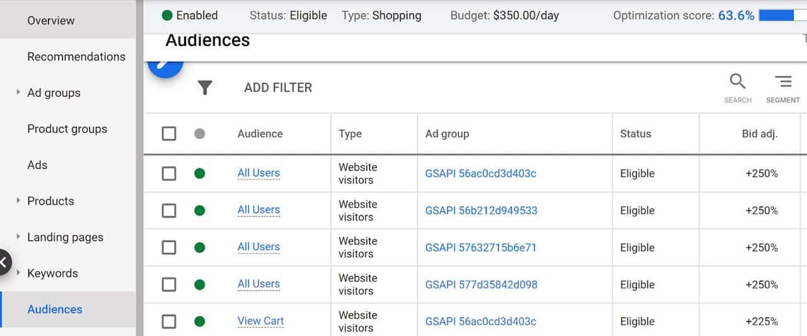
Task: Check the select-all checkbox in table header
Action: point(169,134)
